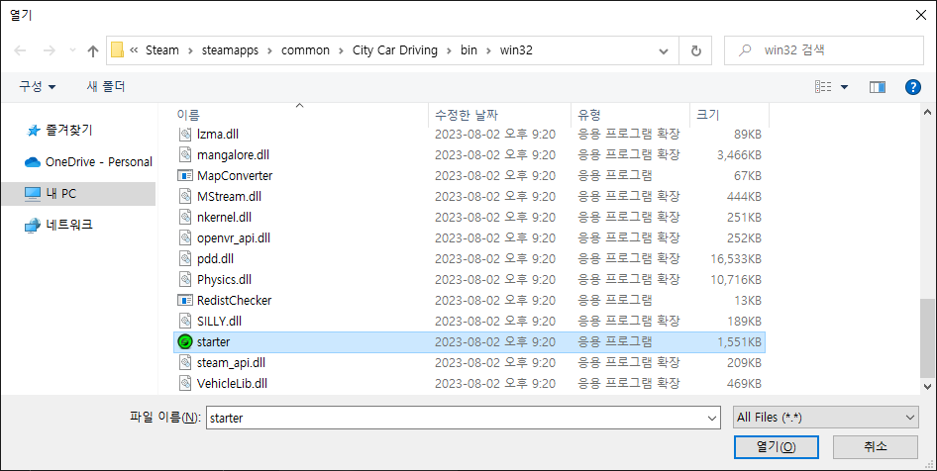Screen dimensions: 937x471
Task: Click the openvr_api.dll file icon
Action: point(185,237)
